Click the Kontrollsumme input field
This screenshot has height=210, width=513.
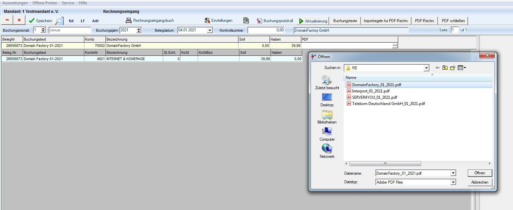[x=266, y=30]
